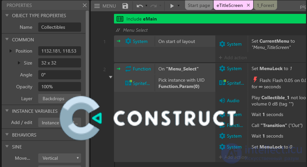Select Set CurrentMenu action text

[273, 44]
